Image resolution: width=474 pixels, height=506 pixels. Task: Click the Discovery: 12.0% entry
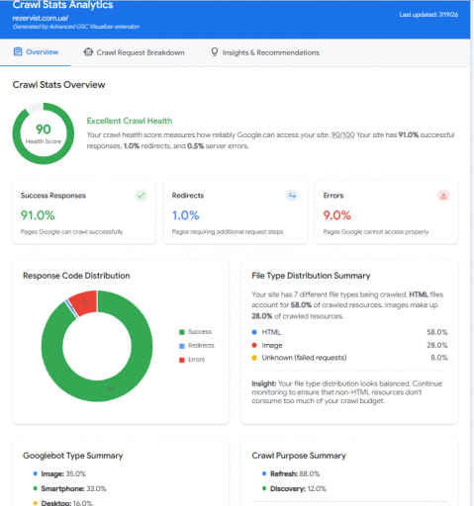(298, 488)
